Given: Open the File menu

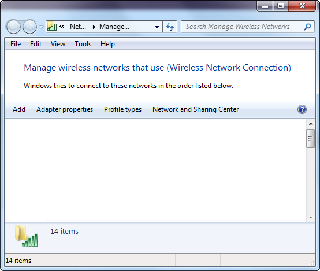Looking at the screenshot, I should [16, 44].
